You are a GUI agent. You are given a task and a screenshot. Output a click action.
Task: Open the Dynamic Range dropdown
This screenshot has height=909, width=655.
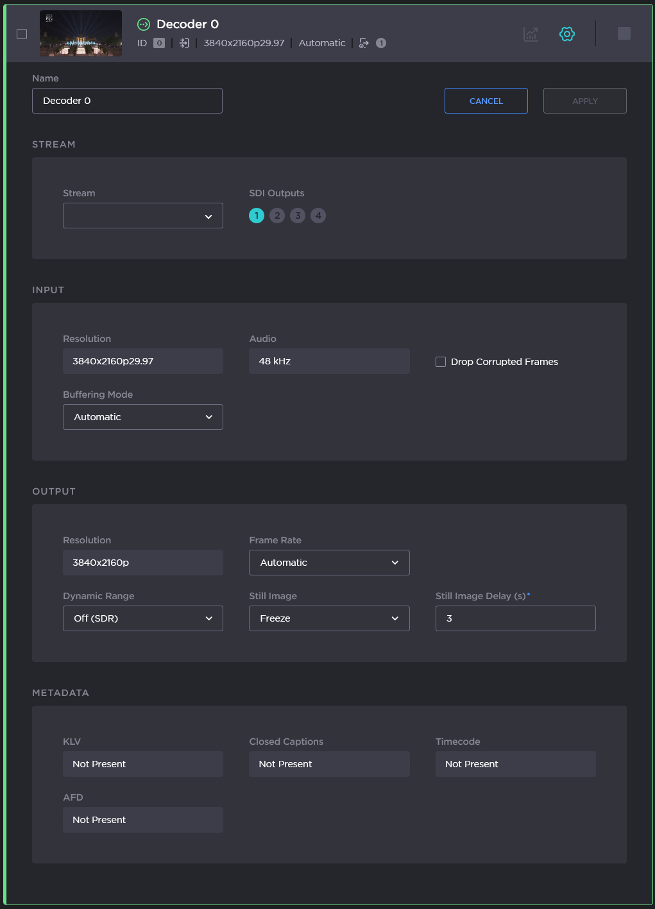143,618
